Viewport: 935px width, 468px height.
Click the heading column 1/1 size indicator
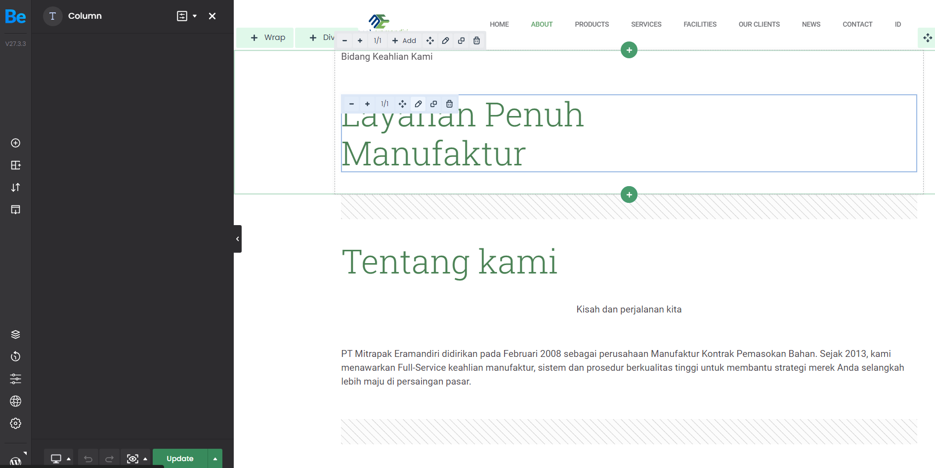[385, 104]
